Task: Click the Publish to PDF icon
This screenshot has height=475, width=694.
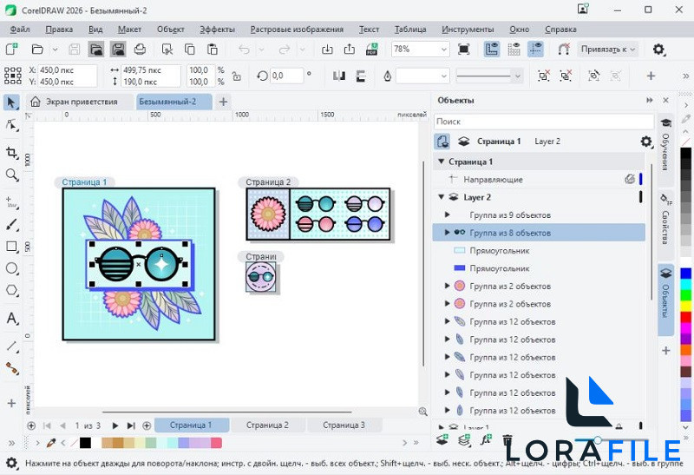Action: pyautogui.click(x=372, y=49)
